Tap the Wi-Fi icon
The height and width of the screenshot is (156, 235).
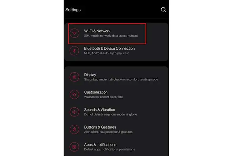click(74, 33)
